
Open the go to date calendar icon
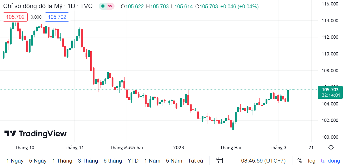(x=220, y=160)
